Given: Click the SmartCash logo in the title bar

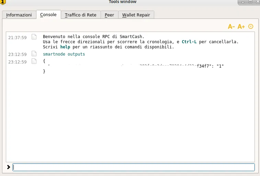Looking at the screenshot, I should click(3, 2).
